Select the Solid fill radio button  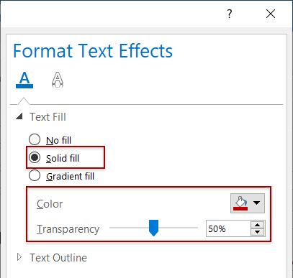tap(35, 157)
